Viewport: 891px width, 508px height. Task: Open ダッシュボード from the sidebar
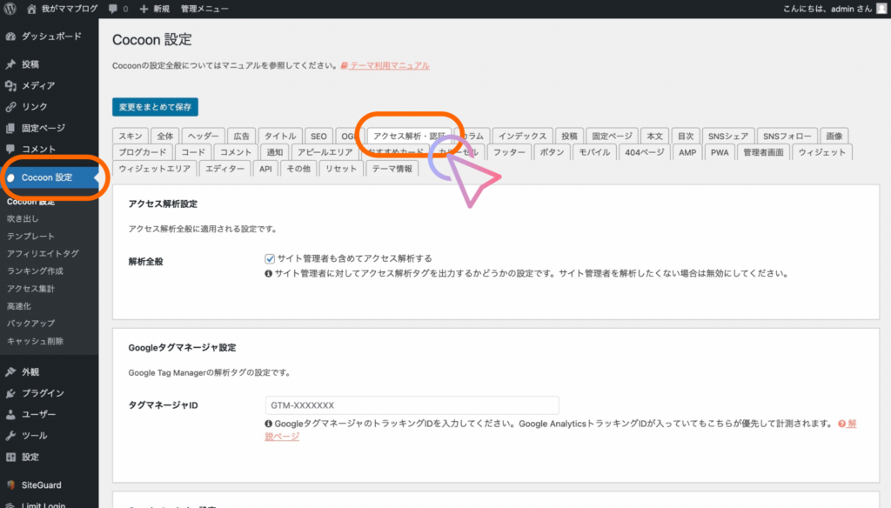[51, 37]
